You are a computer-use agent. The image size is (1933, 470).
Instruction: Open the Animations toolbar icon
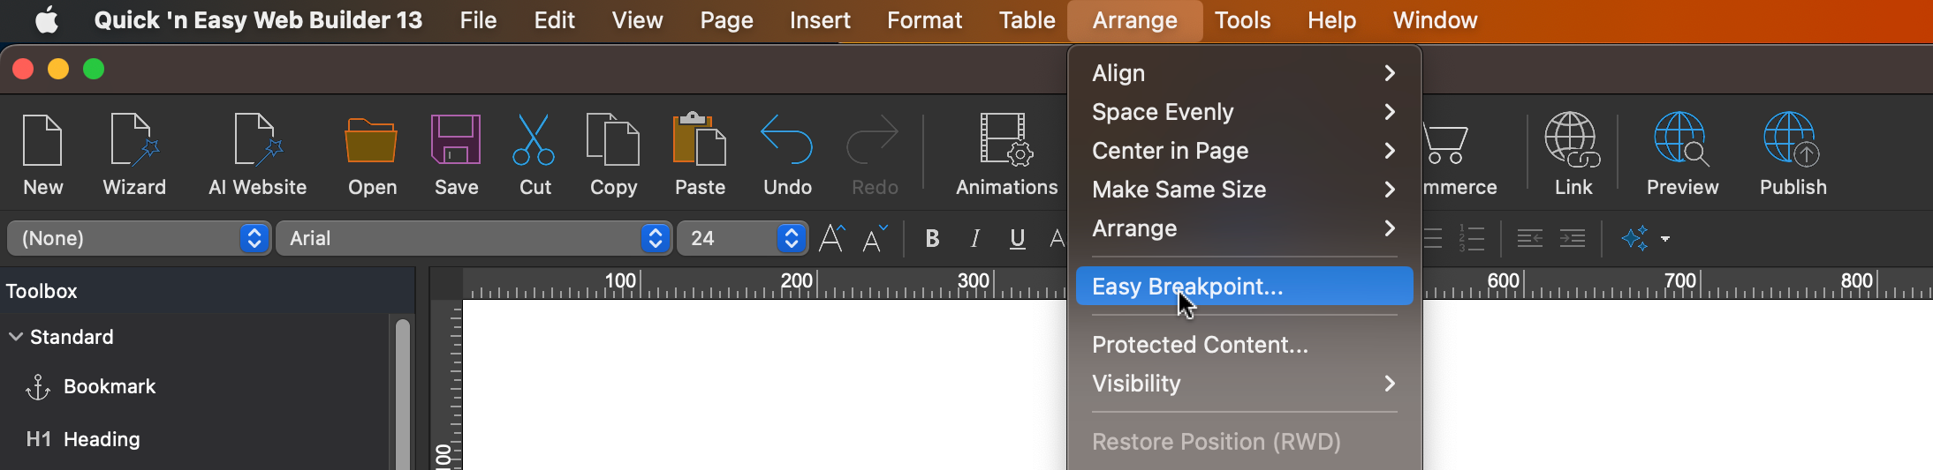click(x=1006, y=141)
